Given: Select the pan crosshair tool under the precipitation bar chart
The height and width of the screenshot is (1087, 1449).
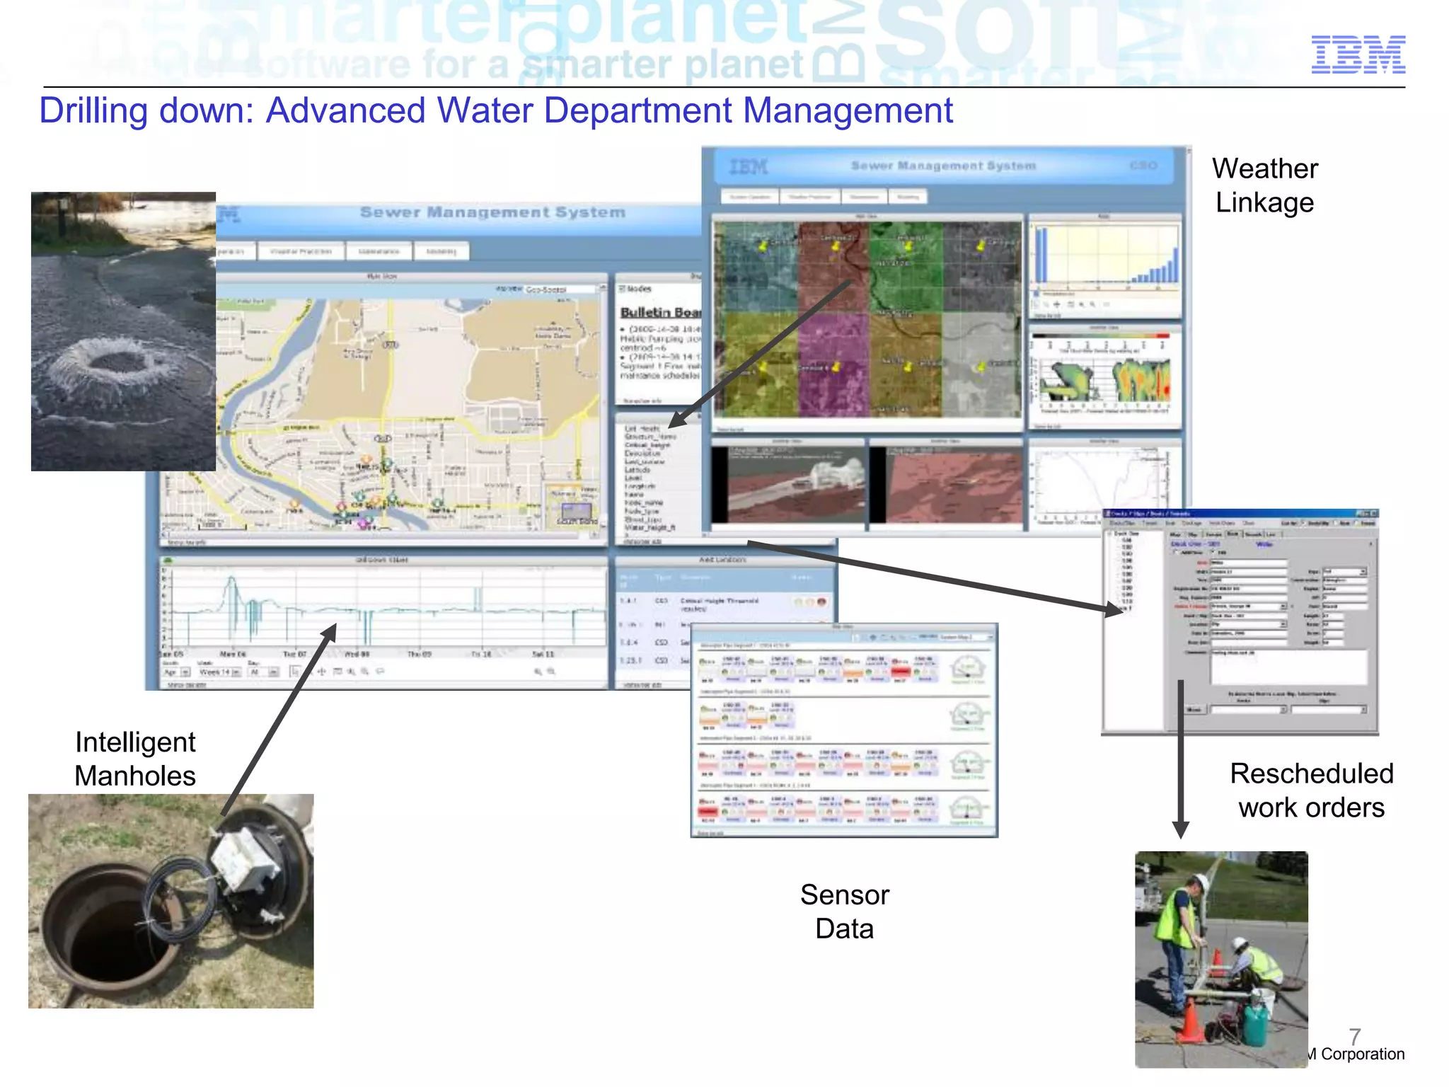Looking at the screenshot, I should click(1057, 304).
